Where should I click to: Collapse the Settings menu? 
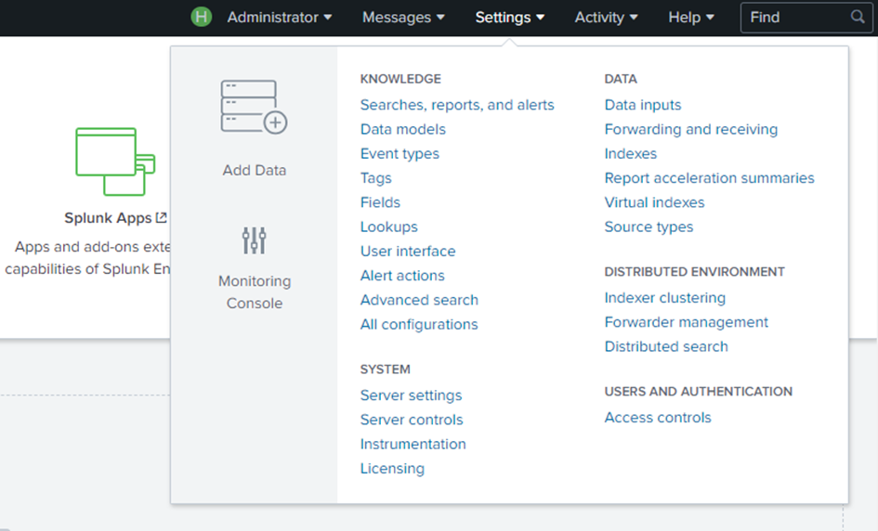pos(509,18)
